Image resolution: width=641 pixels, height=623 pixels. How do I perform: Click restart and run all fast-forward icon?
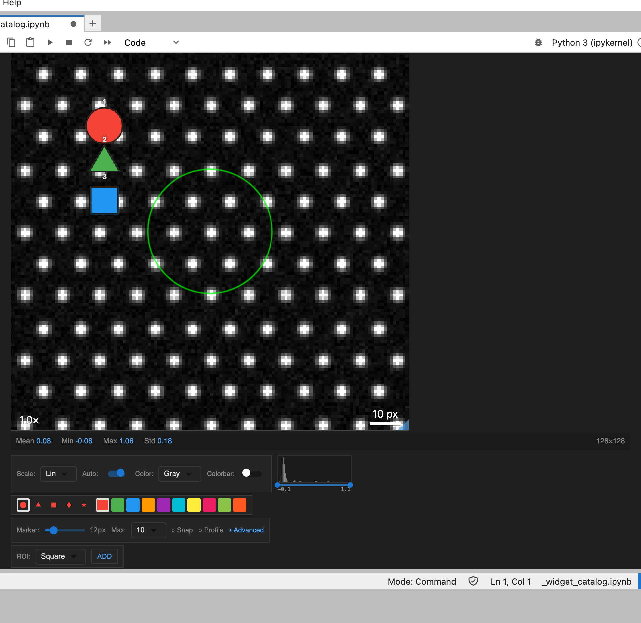click(107, 42)
